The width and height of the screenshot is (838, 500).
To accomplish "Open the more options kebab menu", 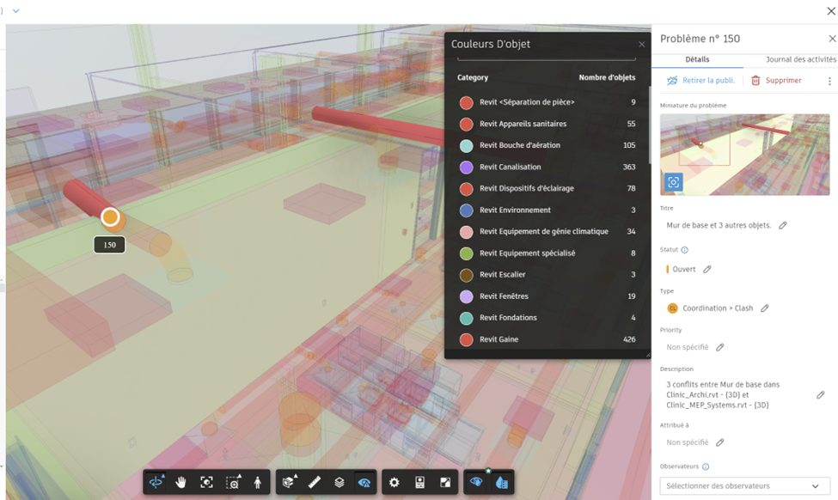I will [x=829, y=81].
